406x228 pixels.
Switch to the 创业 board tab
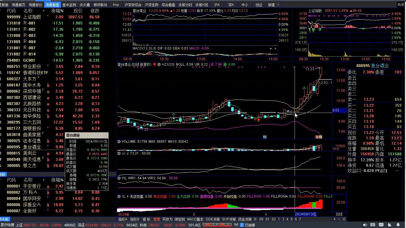[x=259, y=5]
